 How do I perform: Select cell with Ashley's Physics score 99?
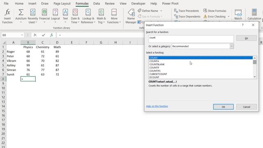[x=28, y=65]
